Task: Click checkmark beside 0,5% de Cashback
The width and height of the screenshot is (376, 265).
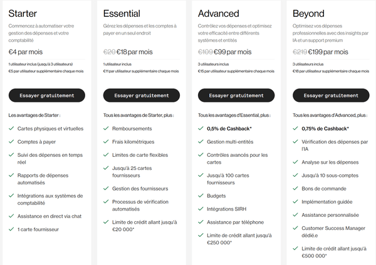Action: click(201, 129)
